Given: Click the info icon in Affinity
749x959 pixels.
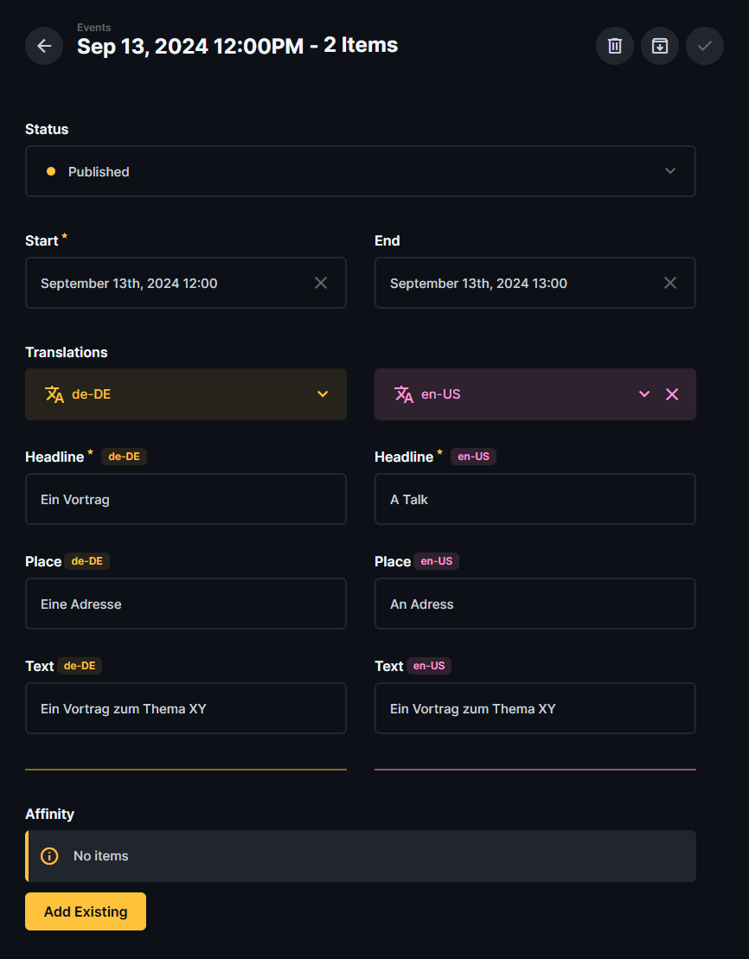Looking at the screenshot, I should pos(50,856).
